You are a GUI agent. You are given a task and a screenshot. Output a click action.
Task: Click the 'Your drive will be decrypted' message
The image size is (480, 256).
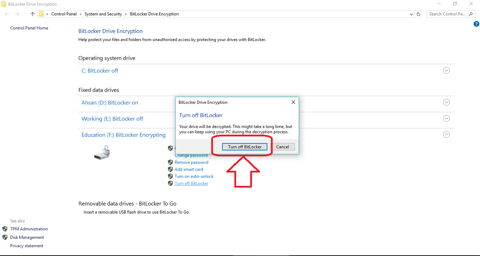(235, 129)
